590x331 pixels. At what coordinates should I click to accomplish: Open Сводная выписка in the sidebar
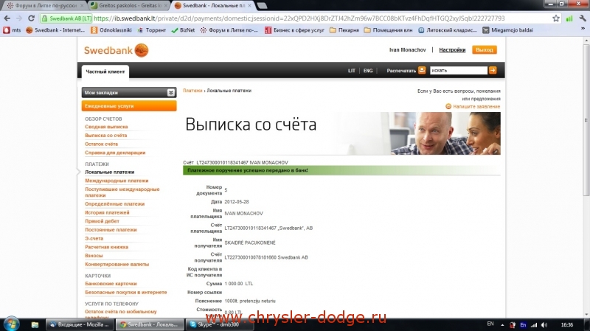[x=106, y=127]
